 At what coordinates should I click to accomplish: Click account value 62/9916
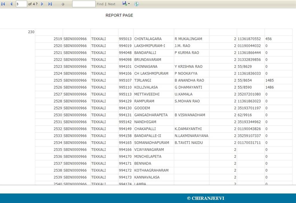click(x=245, y=115)
